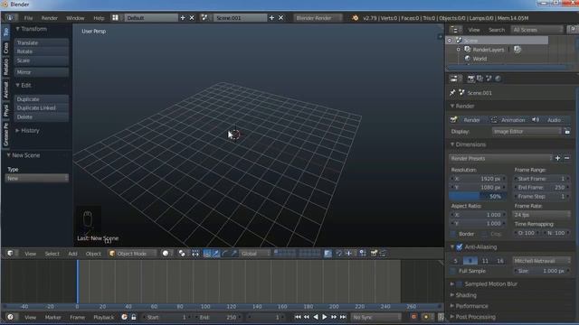This screenshot has width=579, height=325.
Task: Select 5 anti-aliasing samples
Action: 455,261
